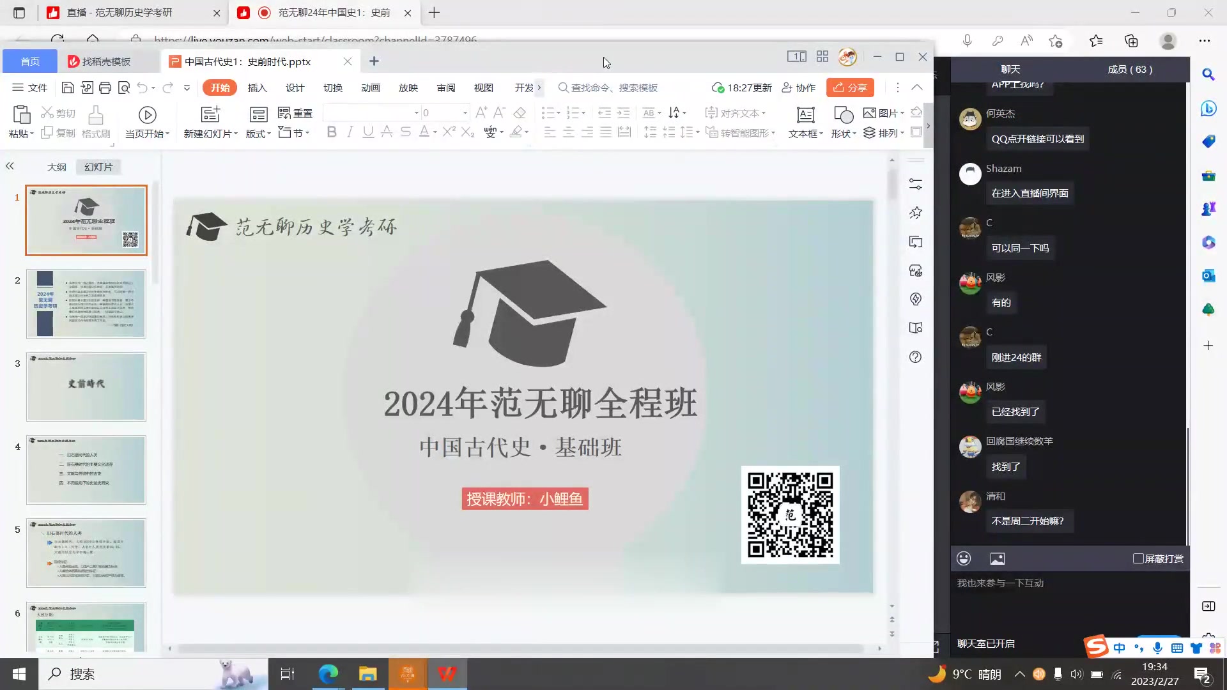1227x690 pixels.
Task: Click the Strikethrough S icon
Action: [x=405, y=132]
